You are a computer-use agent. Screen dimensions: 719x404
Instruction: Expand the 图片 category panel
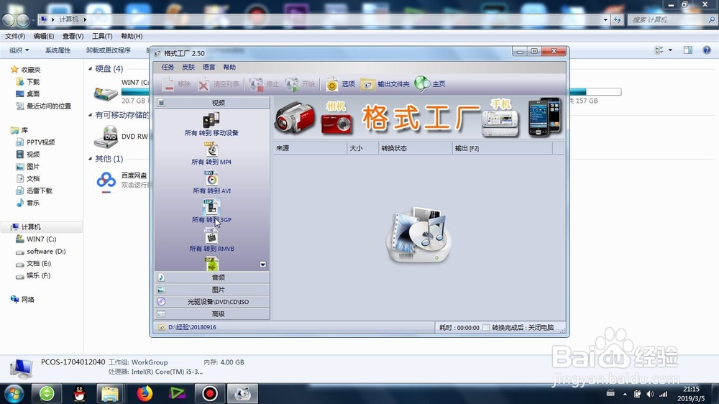click(212, 290)
